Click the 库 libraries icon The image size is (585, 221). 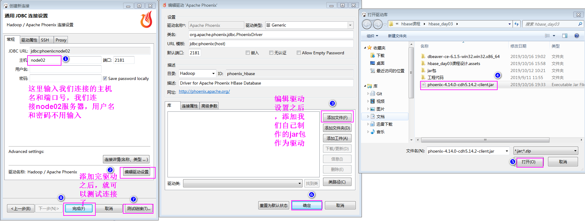(370, 86)
